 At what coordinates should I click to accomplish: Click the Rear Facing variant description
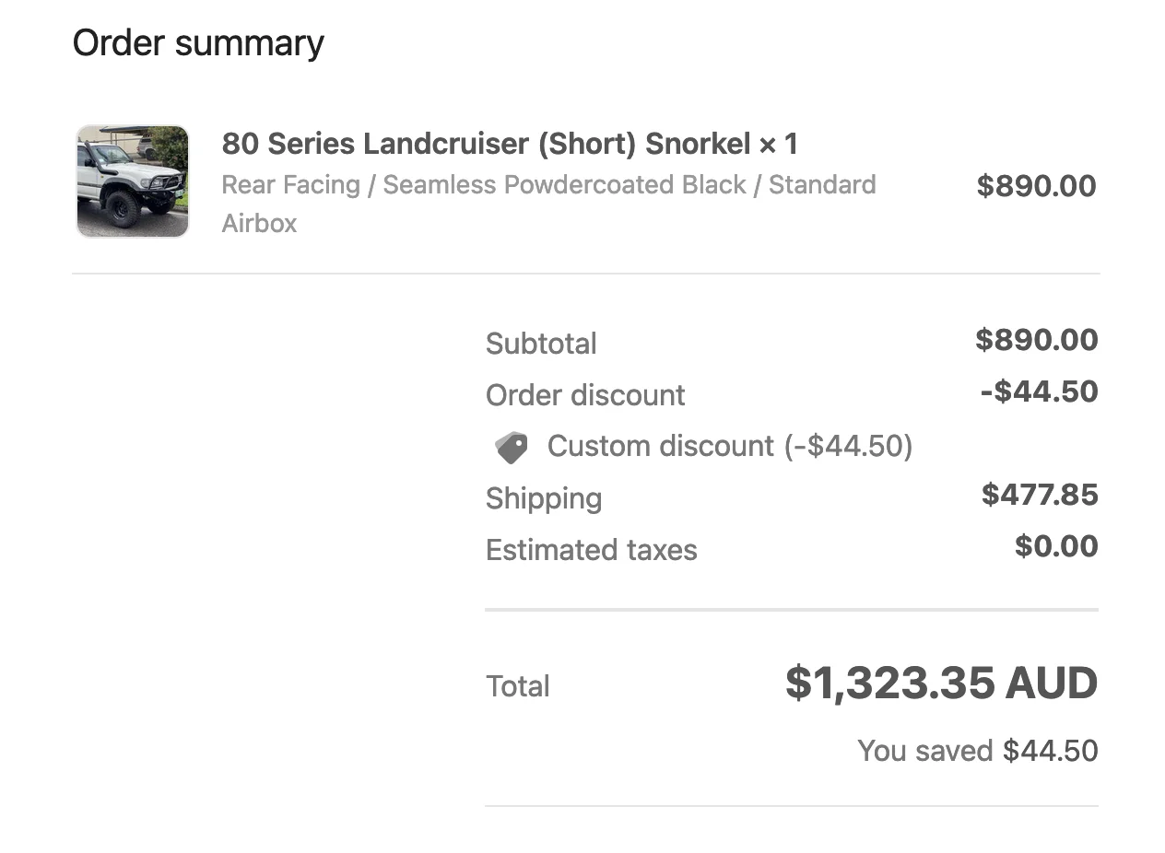tap(548, 204)
